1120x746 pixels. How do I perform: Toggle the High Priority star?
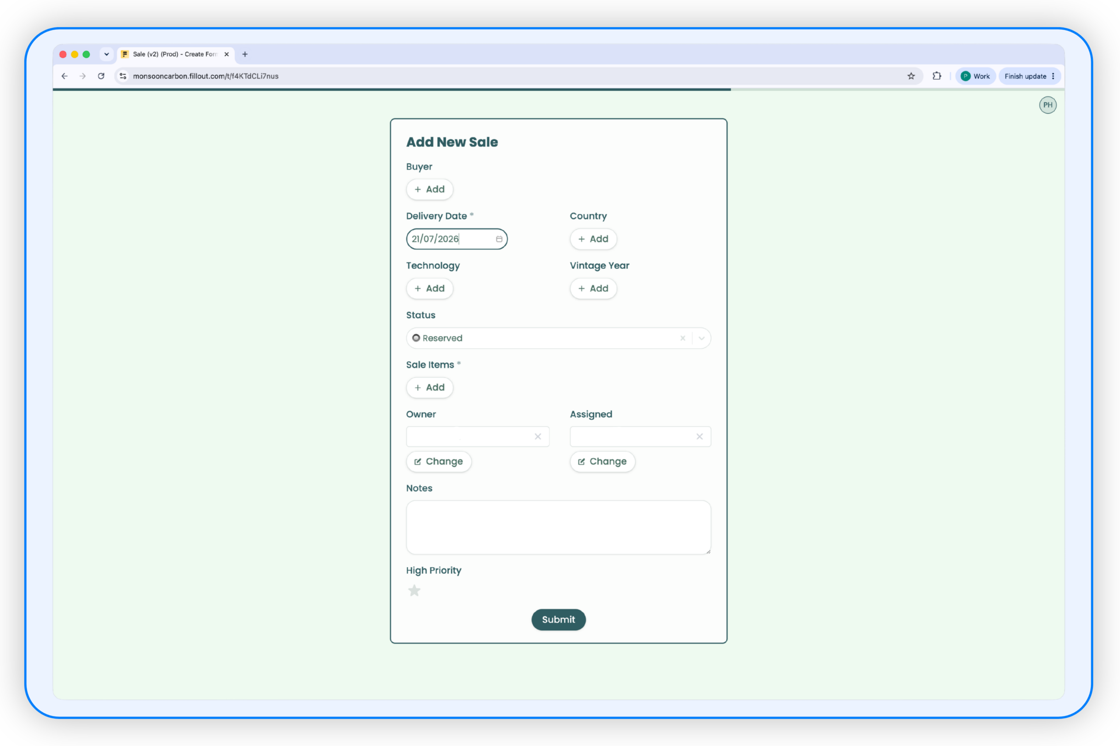414,591
